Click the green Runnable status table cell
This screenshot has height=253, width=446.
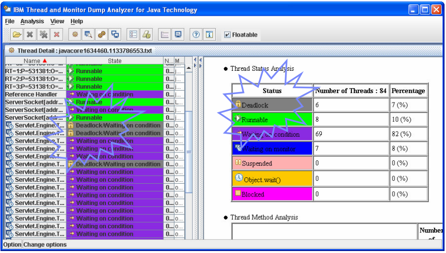point(272,119)
